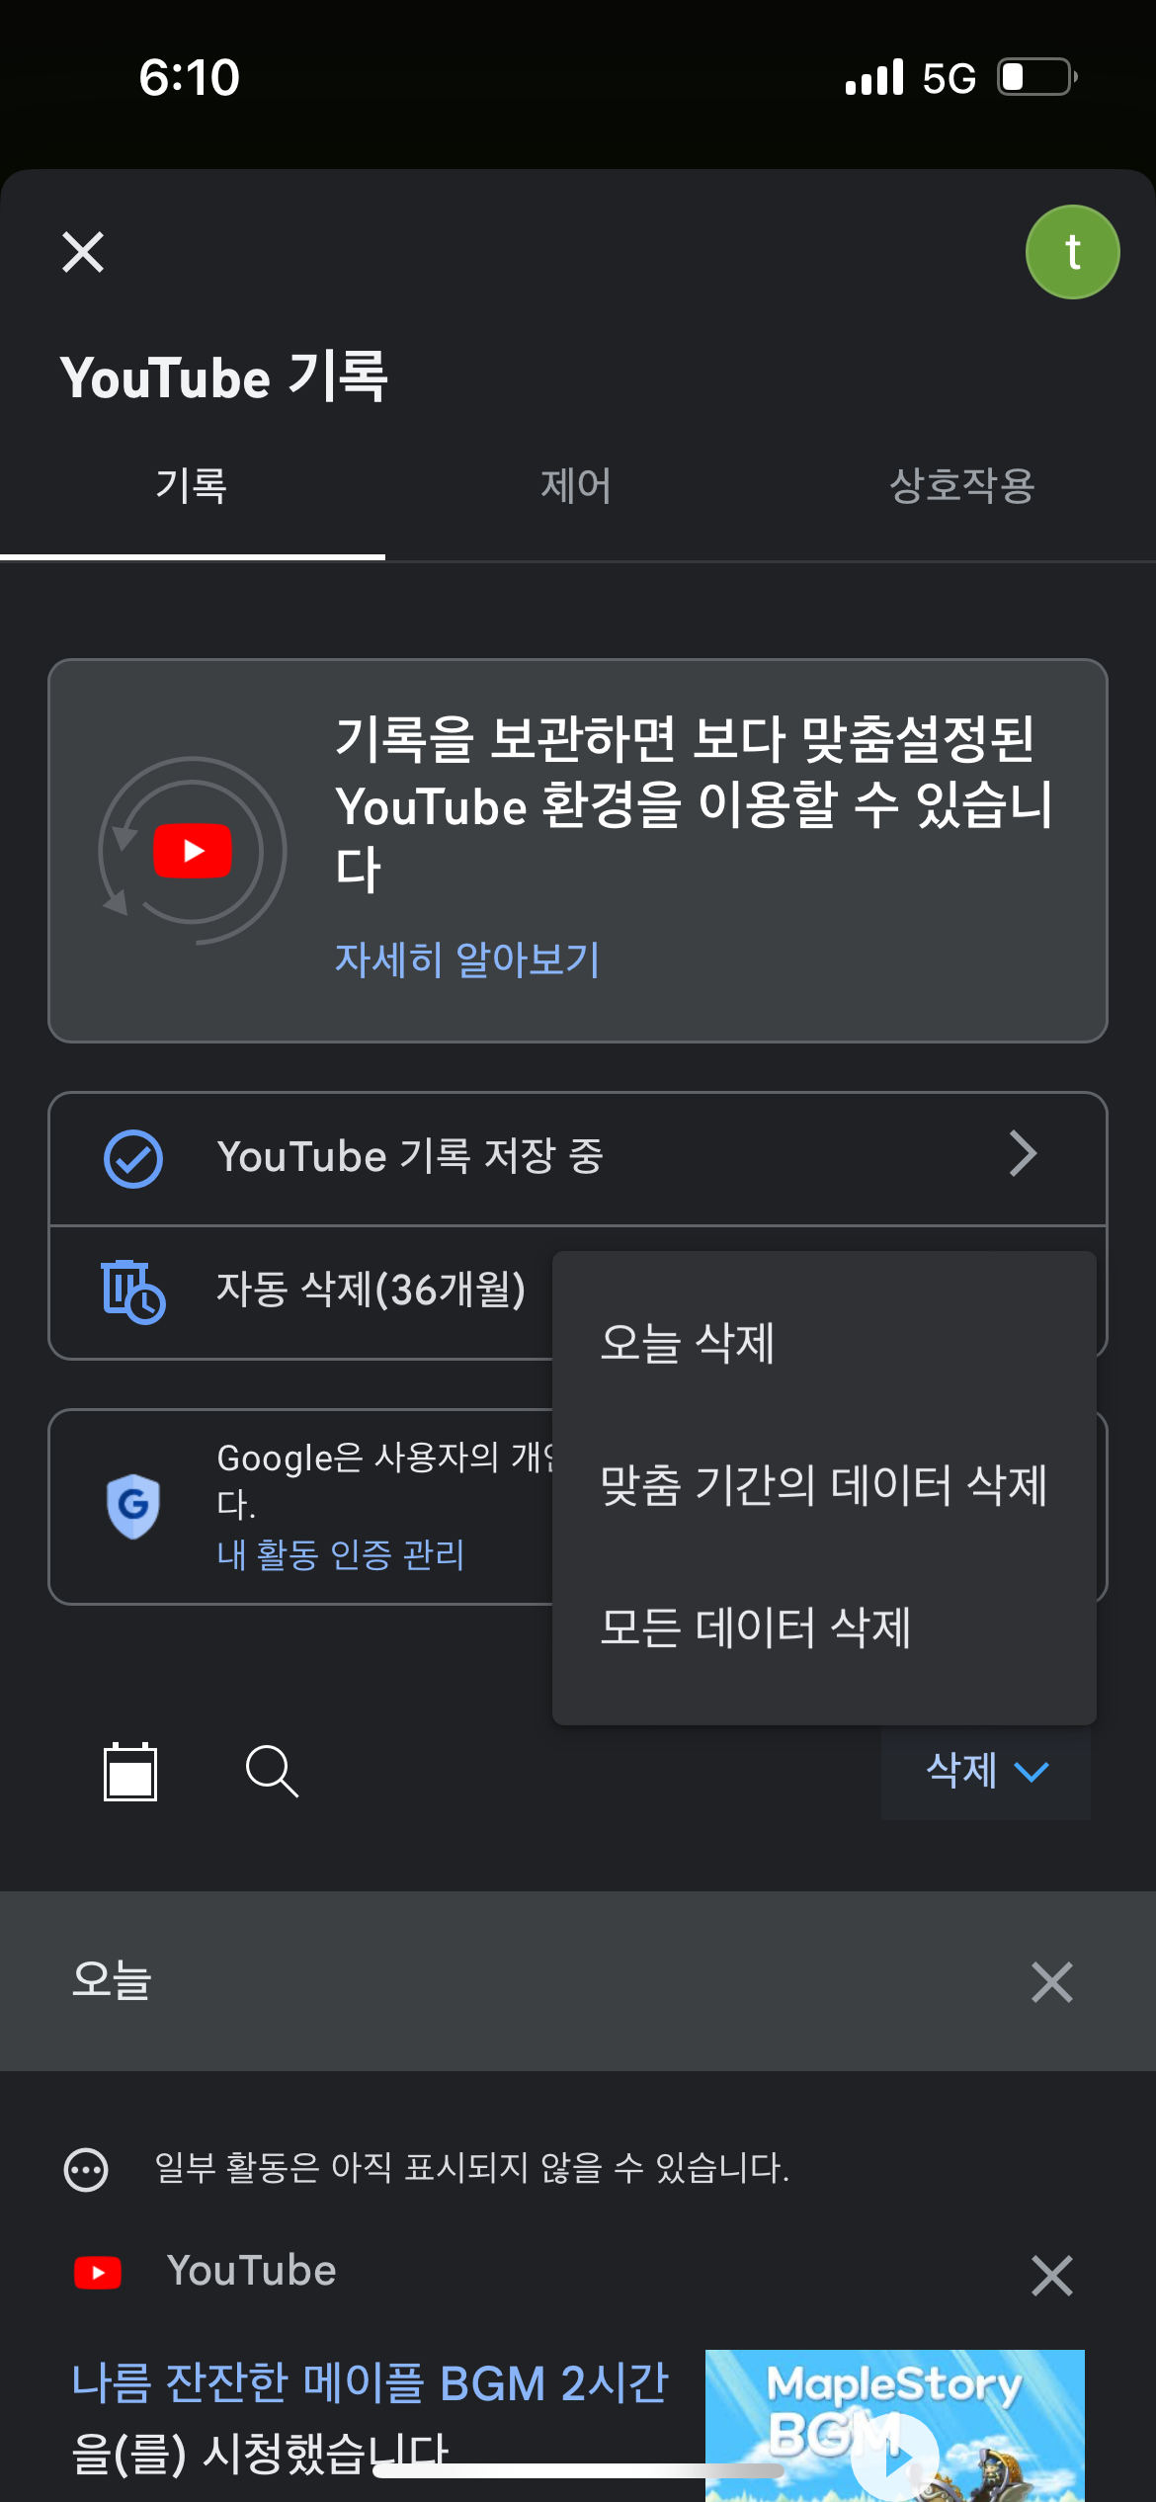
Task: Open 자동 삭제(36개월) setting
Action: point(371,1291)
